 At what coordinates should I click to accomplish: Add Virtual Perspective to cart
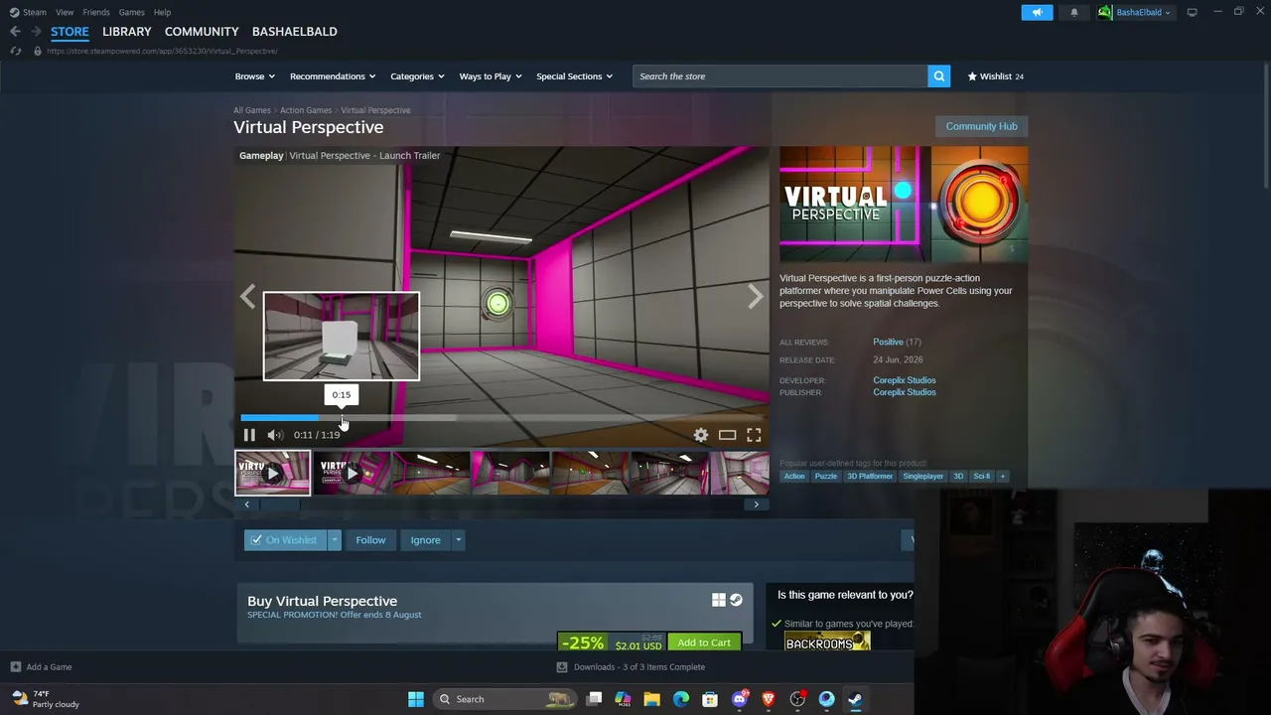point(704,643)
